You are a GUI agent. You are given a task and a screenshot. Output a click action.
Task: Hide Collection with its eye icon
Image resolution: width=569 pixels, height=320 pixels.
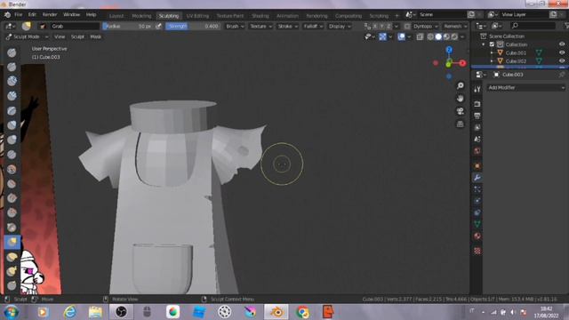pyautogui.click(x=562, y=44)
